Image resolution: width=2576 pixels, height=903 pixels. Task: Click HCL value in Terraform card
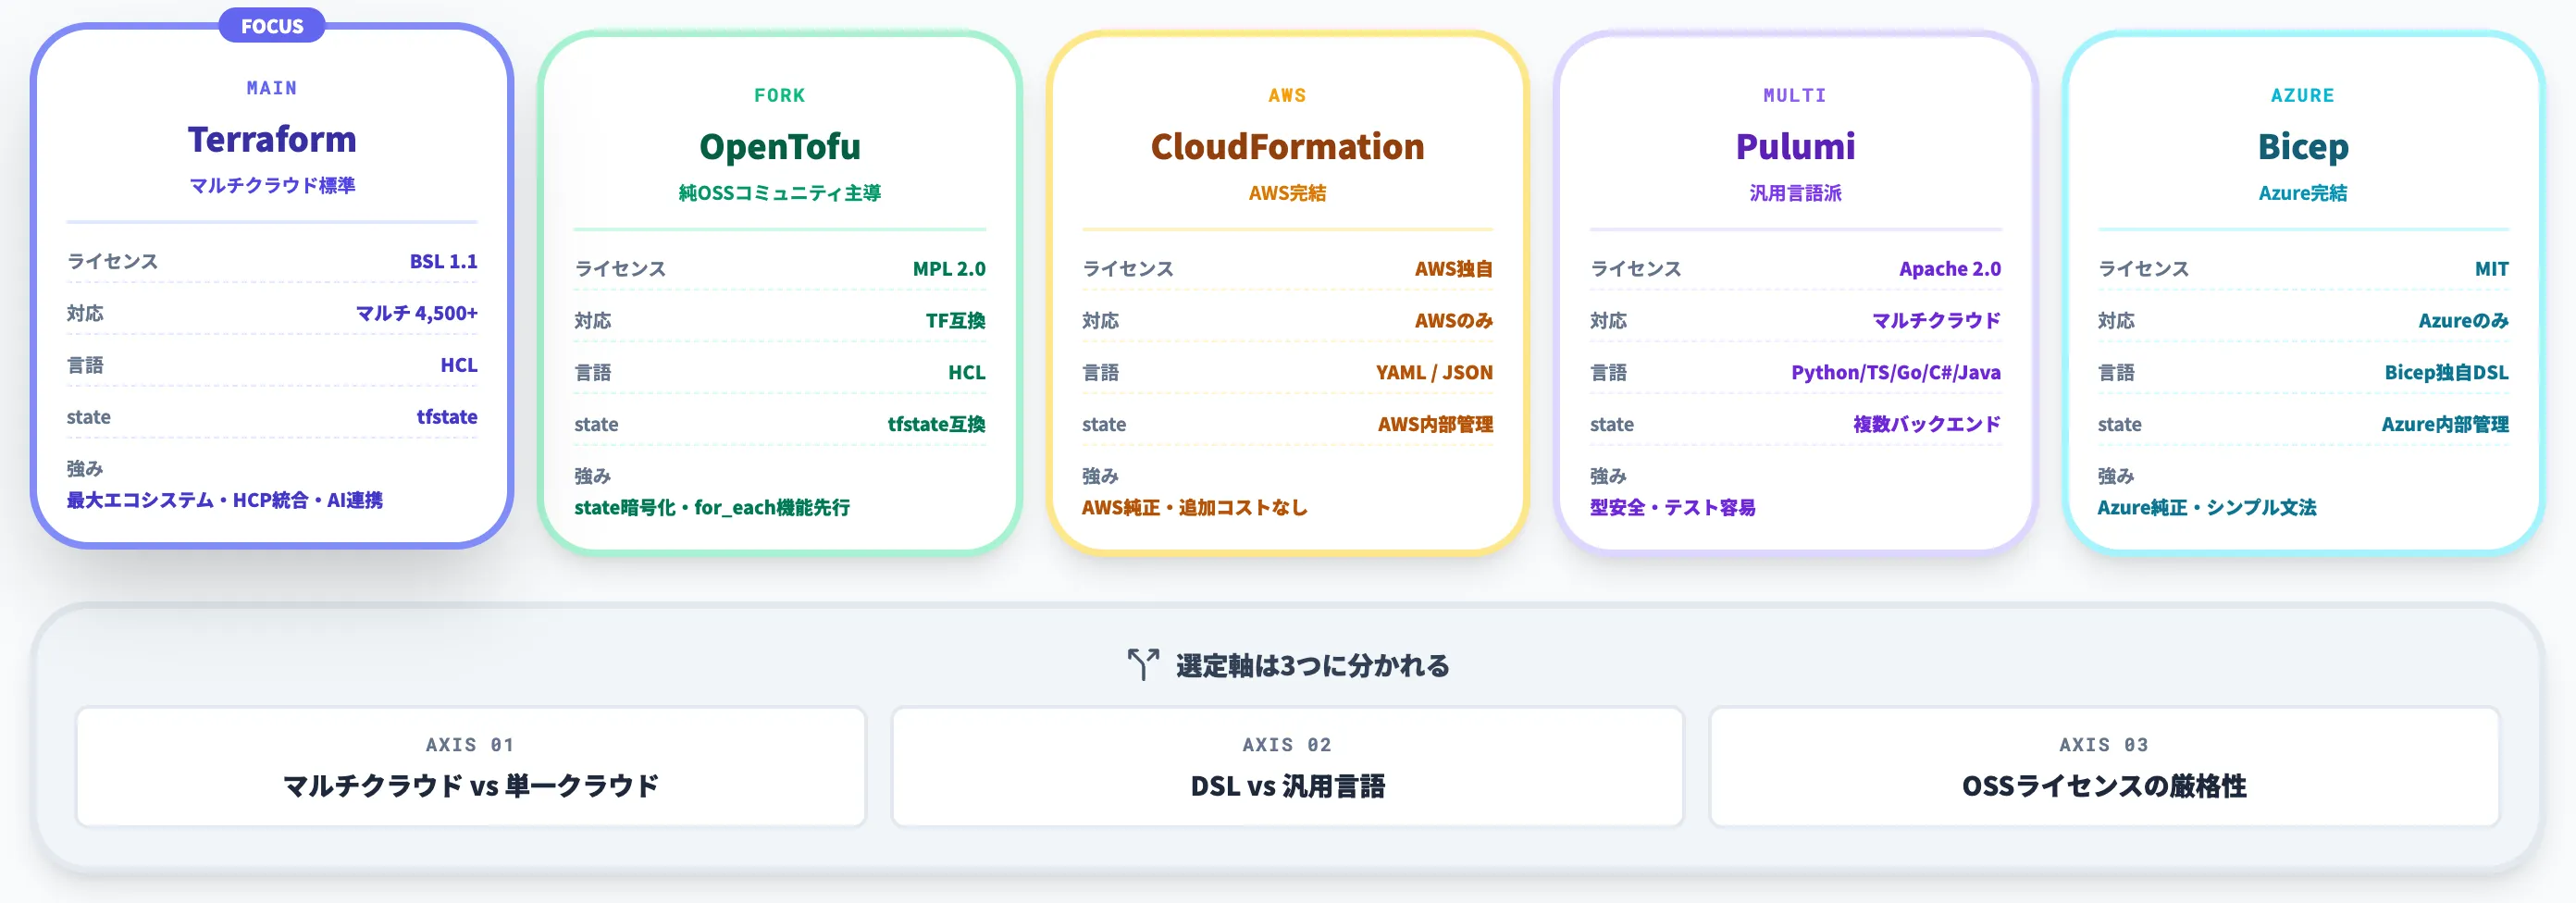coord(459,365)
